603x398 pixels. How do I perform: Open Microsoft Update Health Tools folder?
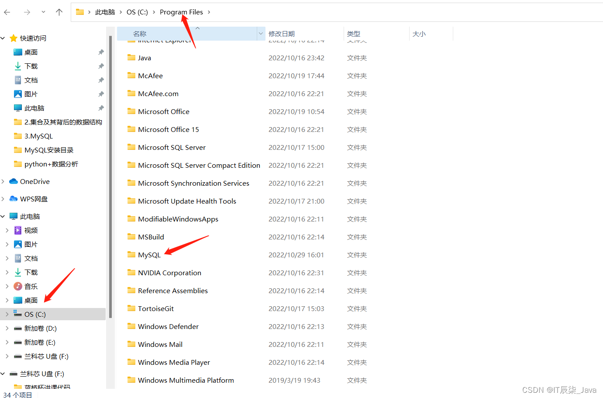tap(187, 201)
